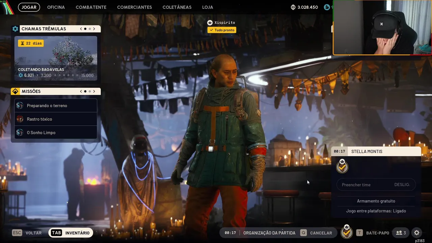Viewport: 432px width, 243px height.
Task: Open settings gear in bottom bar
Action: 417,233
